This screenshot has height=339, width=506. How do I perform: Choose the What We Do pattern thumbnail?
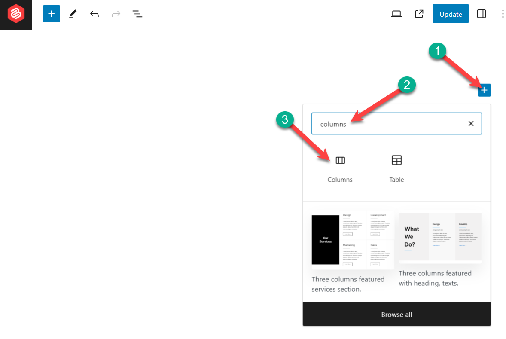point(440,237)
